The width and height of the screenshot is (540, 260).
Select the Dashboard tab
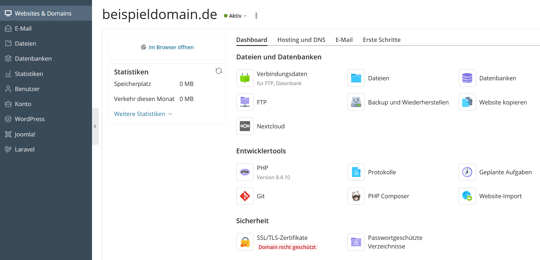(252, 40)
